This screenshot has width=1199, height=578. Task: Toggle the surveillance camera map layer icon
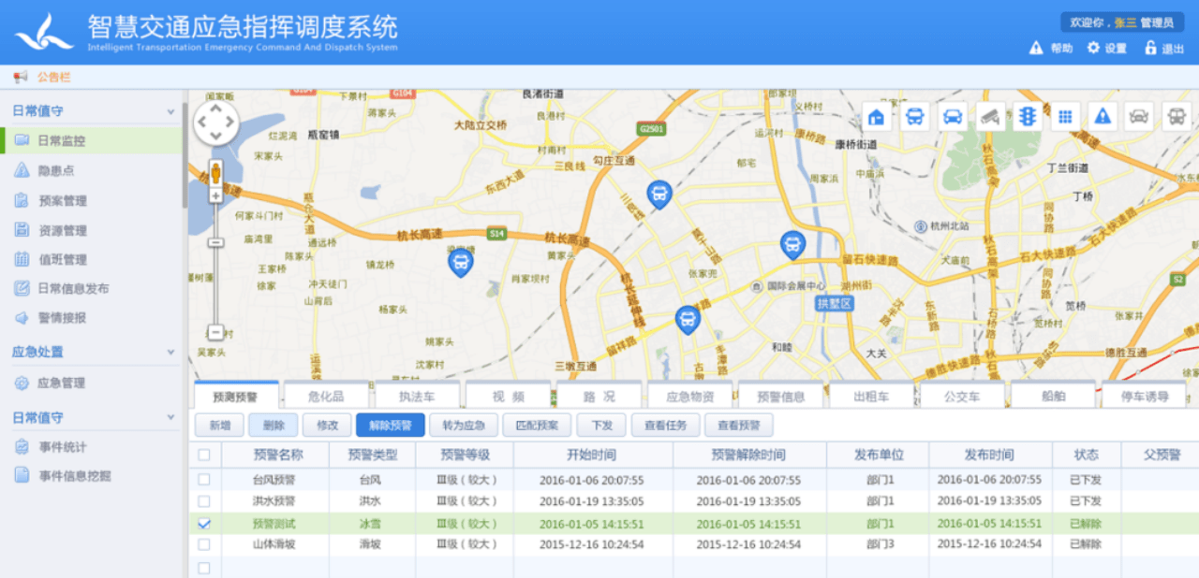tap(990, 117)
